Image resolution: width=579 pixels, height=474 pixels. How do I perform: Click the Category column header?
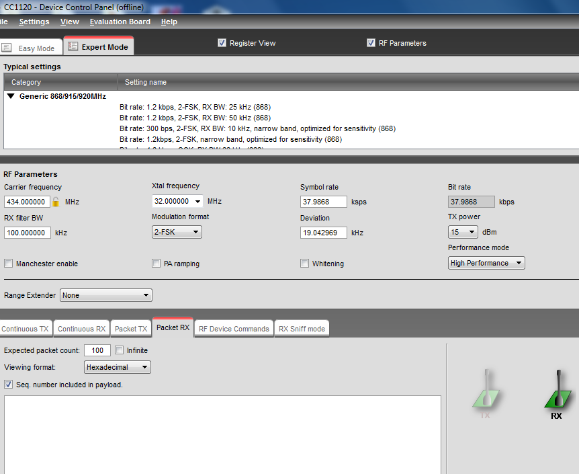(x=60, y=82)
